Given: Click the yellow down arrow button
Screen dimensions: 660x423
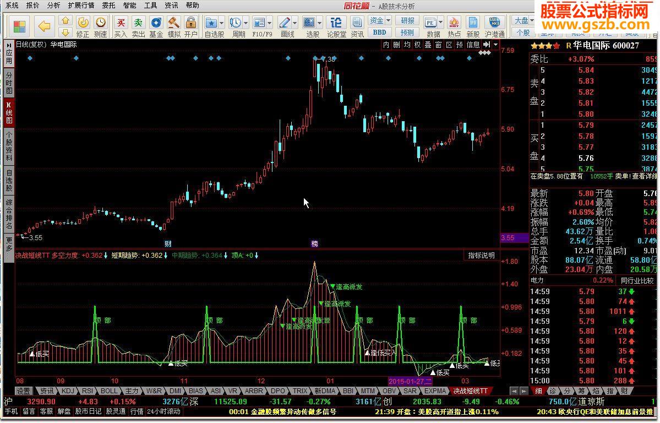Looking at the screenshot, I should point(66,32).
